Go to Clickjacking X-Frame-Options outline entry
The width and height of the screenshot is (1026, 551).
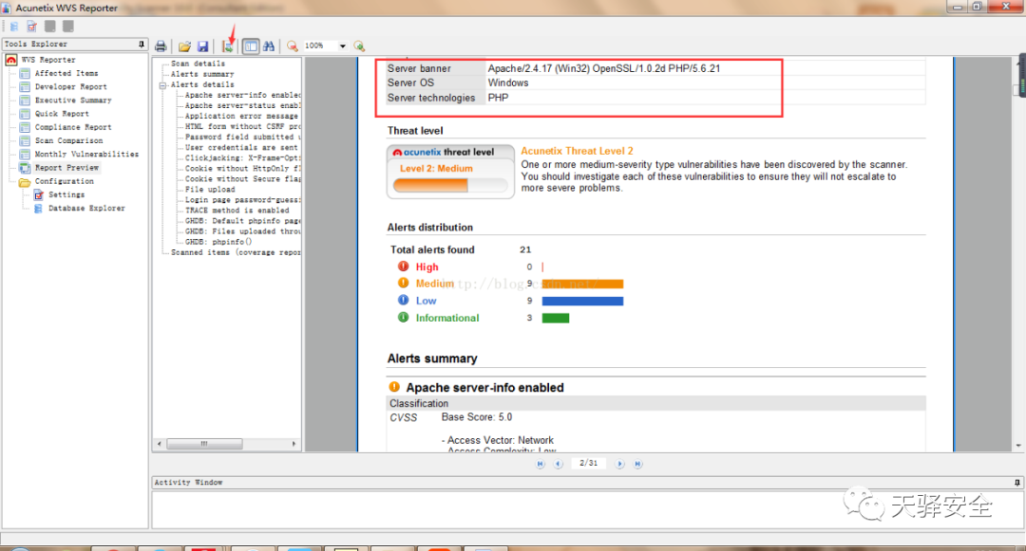pos(242,158)
